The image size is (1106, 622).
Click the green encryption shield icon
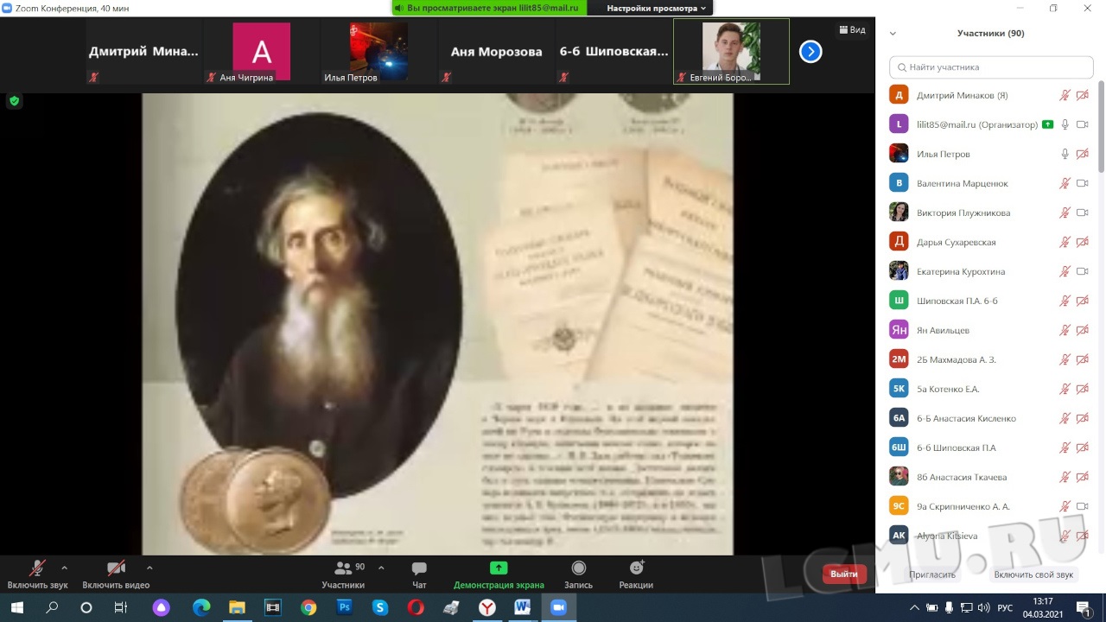pyautogui.click(x=14, y=101)
